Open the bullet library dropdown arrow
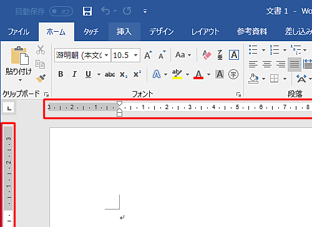 (x=263, y=50)
